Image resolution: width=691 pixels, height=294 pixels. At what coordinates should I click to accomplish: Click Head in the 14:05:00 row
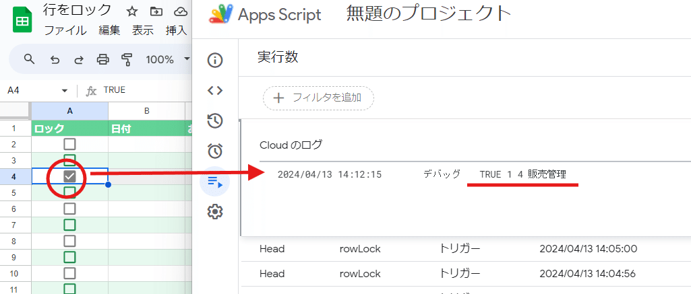[x=272, y=249]
